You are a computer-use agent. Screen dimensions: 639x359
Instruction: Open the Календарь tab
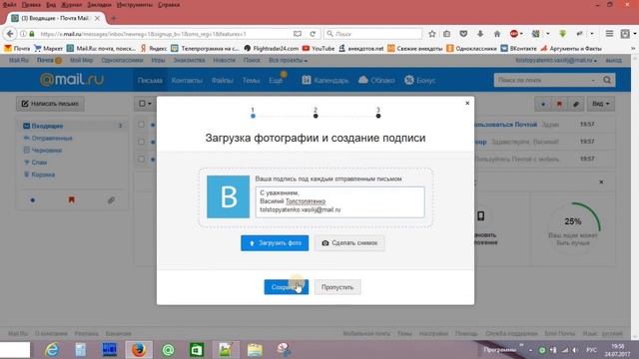(x=325, y=80)
